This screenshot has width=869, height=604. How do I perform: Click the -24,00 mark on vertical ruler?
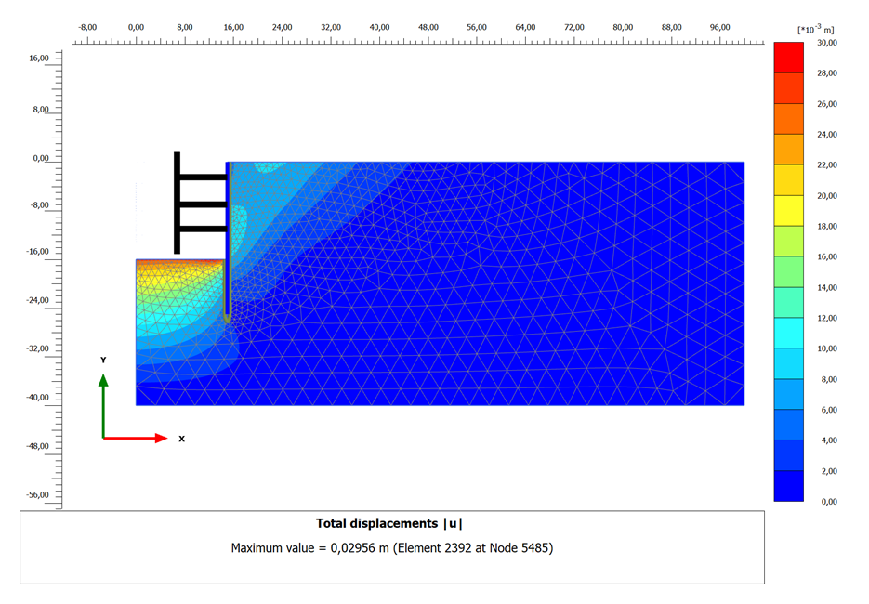(x=39, y=301)
